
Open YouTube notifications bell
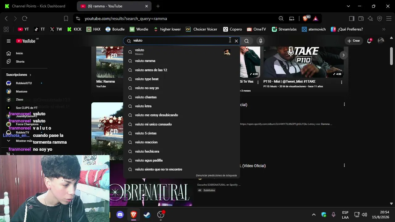369,41
